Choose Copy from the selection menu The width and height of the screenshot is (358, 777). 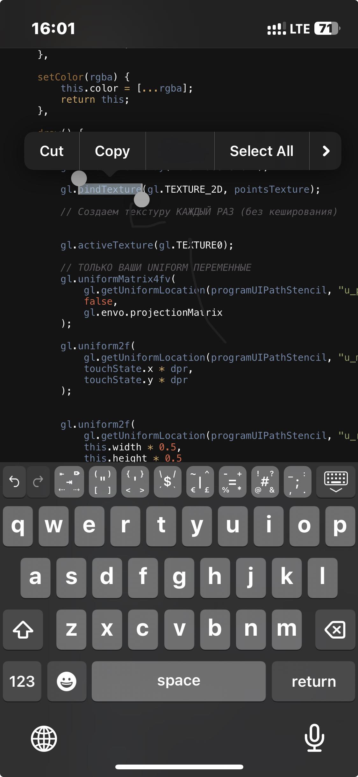112,151
